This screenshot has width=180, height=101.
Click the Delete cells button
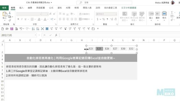[x=158, y=16]
